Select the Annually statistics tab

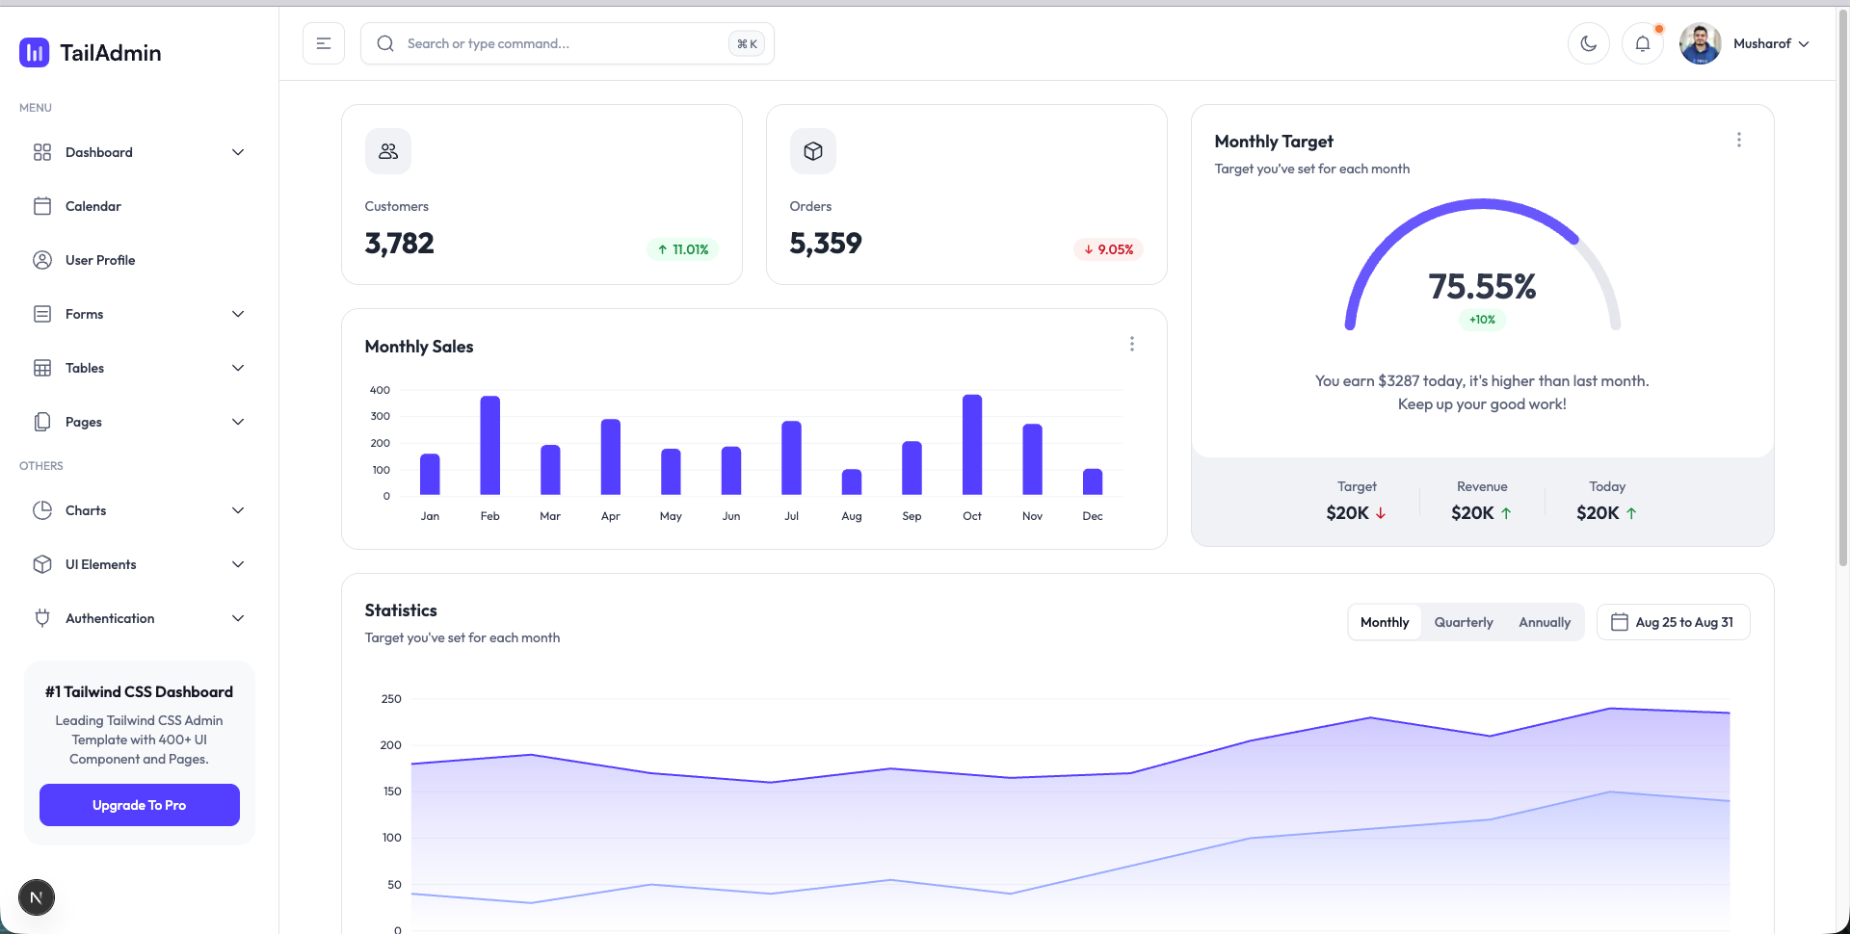pos(1545,622)
